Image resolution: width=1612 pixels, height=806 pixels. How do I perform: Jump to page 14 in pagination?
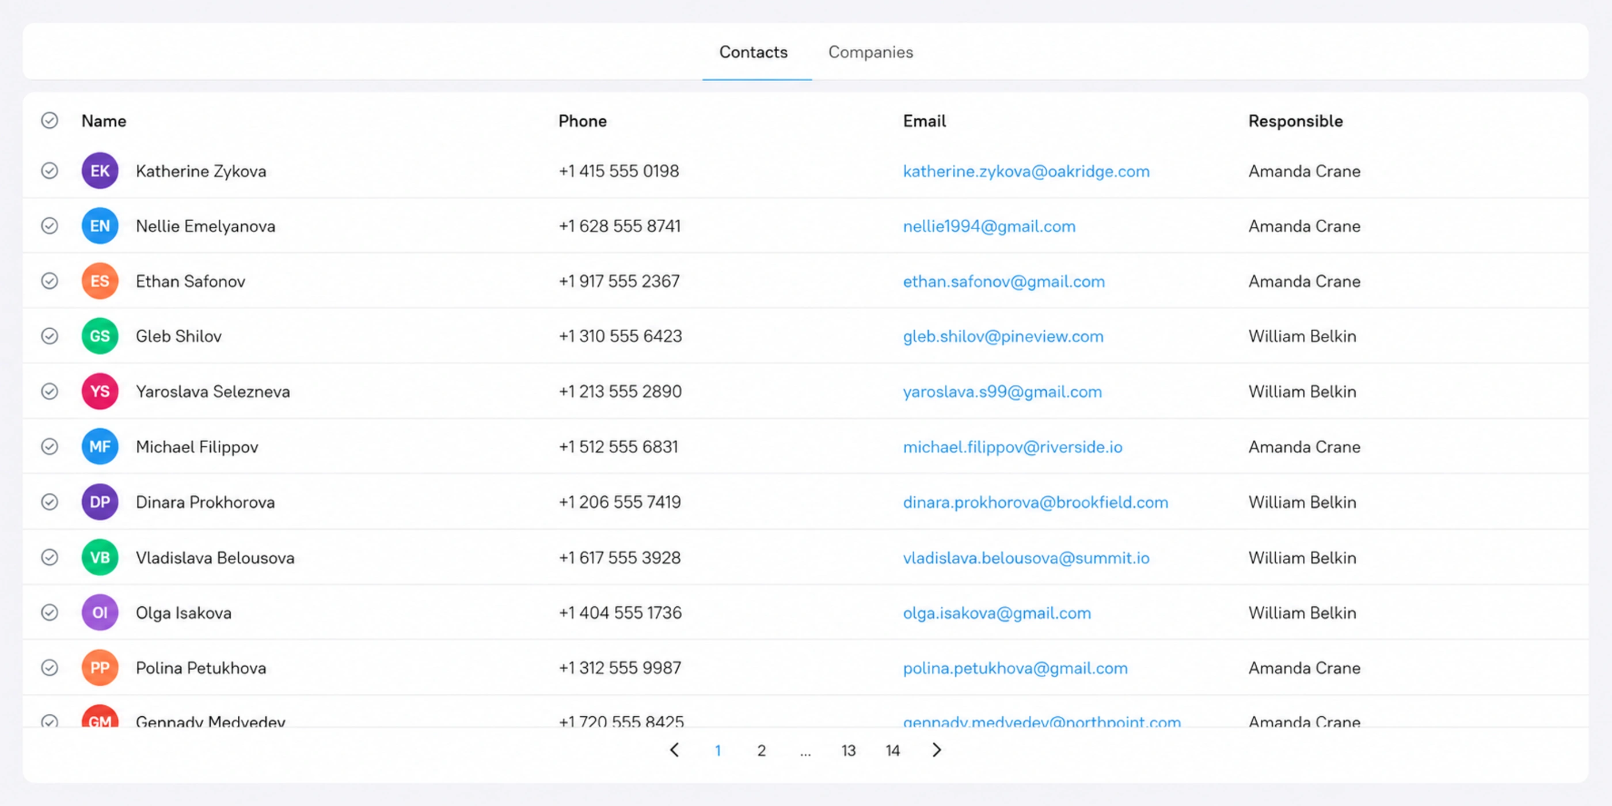892,751
